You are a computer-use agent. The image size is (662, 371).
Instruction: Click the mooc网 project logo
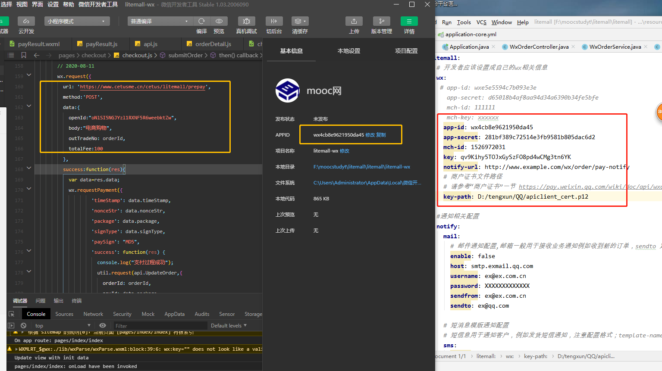[x=288, y=90]
